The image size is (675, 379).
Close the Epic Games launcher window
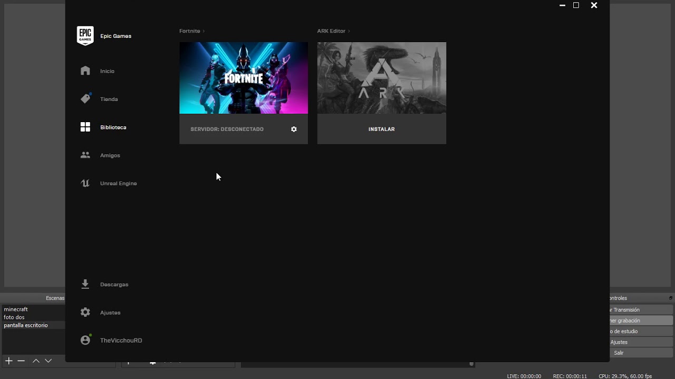594,5
